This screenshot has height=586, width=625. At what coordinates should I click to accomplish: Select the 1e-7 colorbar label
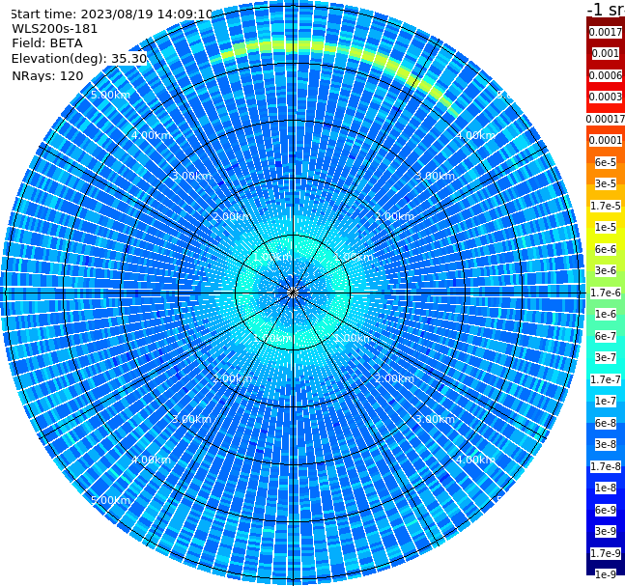pyautogui.click(x=606, y=401)
